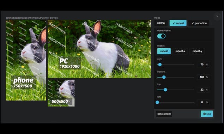This screenshot has height=134, width=224.
Task: Toggle the proportion mode option
Action: 199,23
